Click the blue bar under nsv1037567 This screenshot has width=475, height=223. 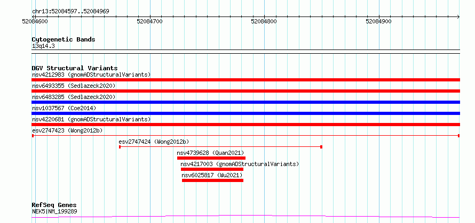point(246,113)
